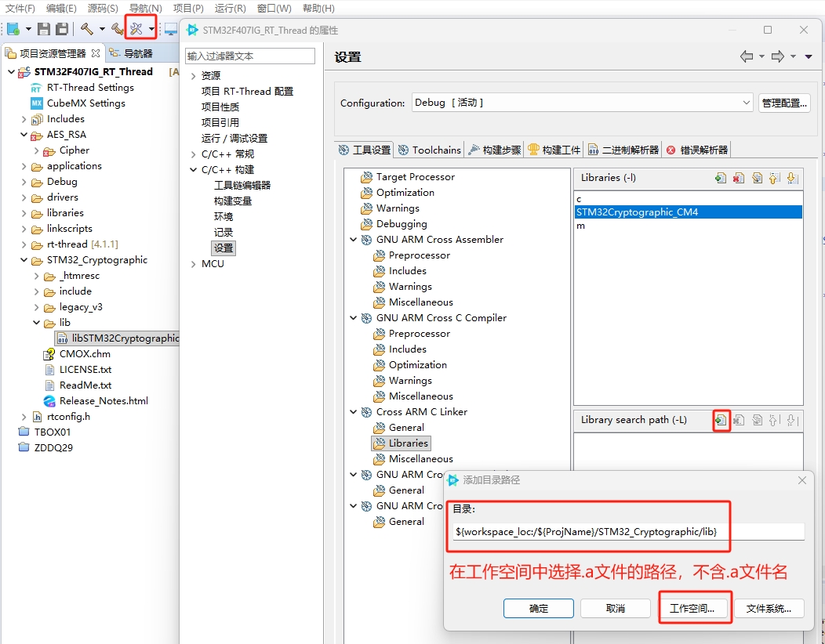Viewport: 825px width, 644px height.
Task: Add a library in Libraries (-l)
Action: click(721, 178)
